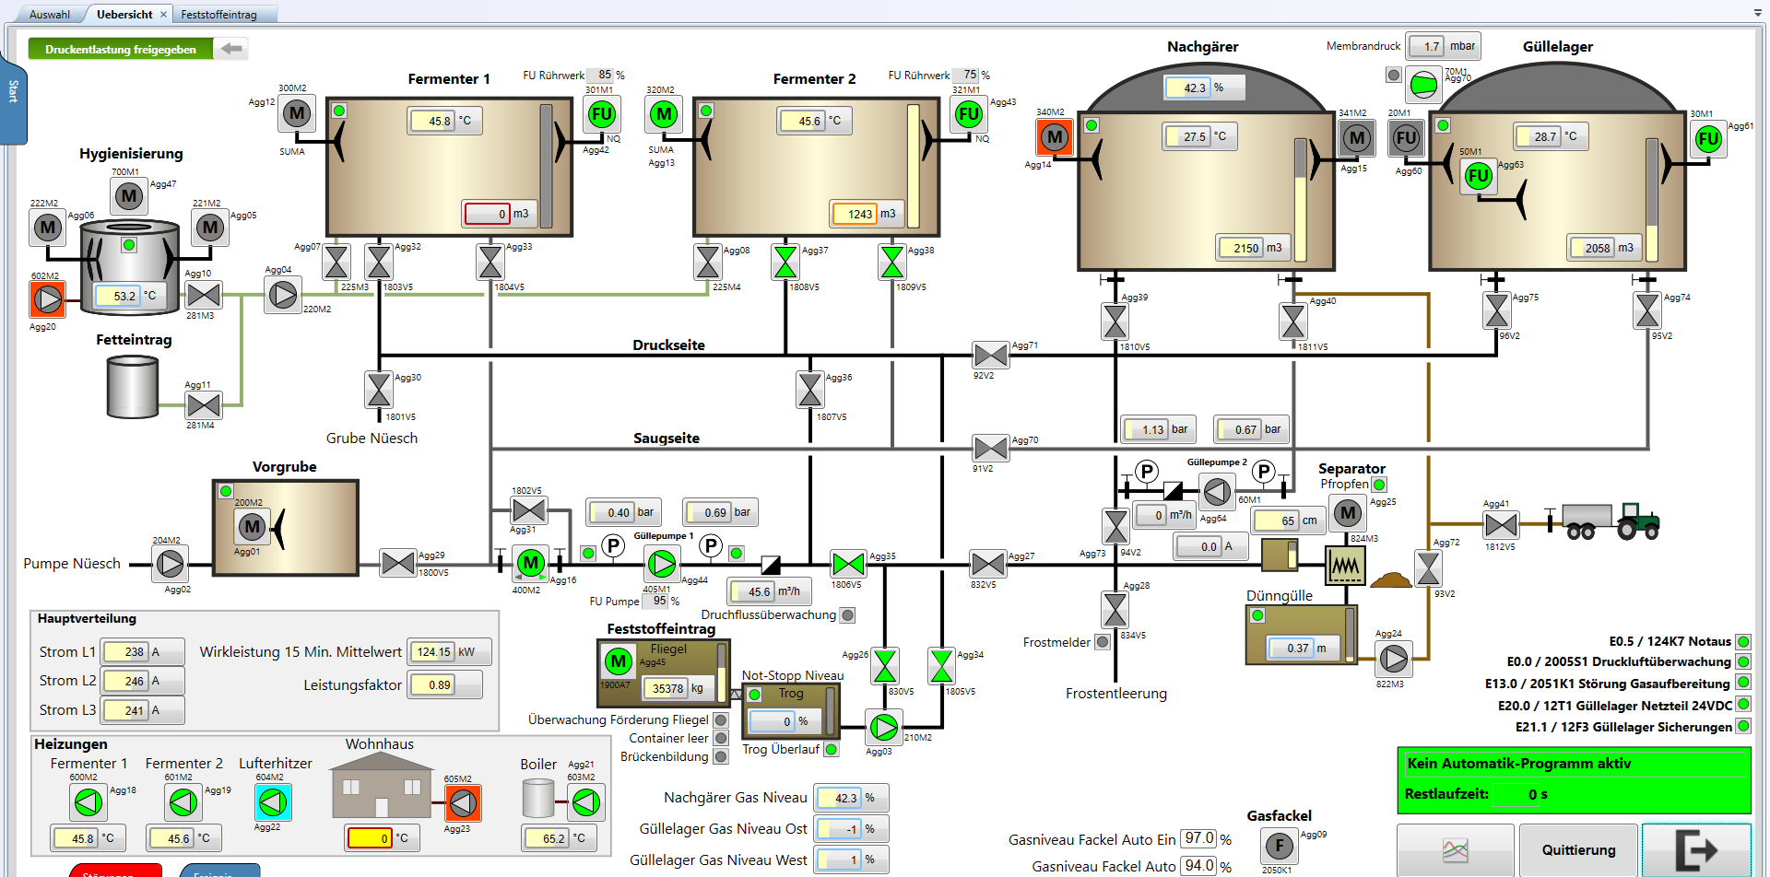Image resolution: width=1770 pixels, height=877 pixels.
Task: Click valve Agg37 below Fermenter 2
Action: [785, 263]
